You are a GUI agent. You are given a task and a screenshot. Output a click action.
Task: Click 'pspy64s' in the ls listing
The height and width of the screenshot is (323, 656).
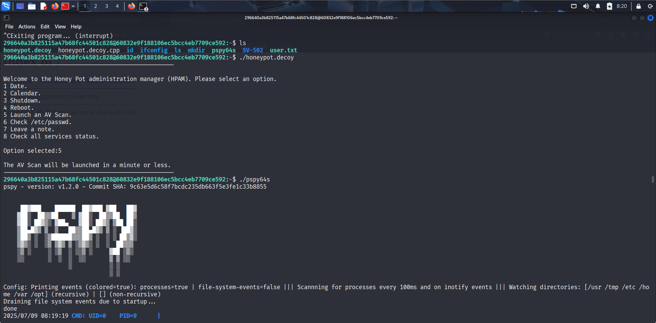pyautogui.click(x=224, y=50)
